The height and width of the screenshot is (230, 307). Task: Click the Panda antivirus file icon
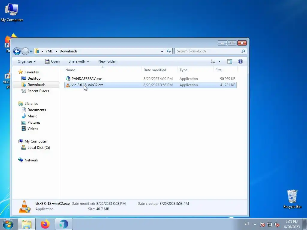(x=68, y=79)
